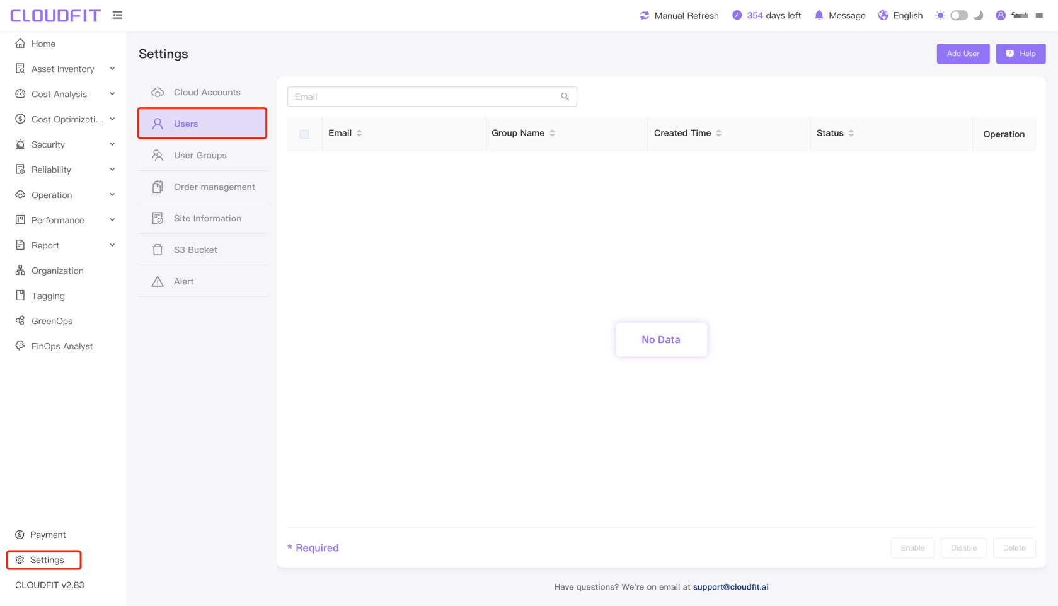The height and width of the screenshot is (606, 1058).
Task: Click the Home house icon
Action: [20, 44]
